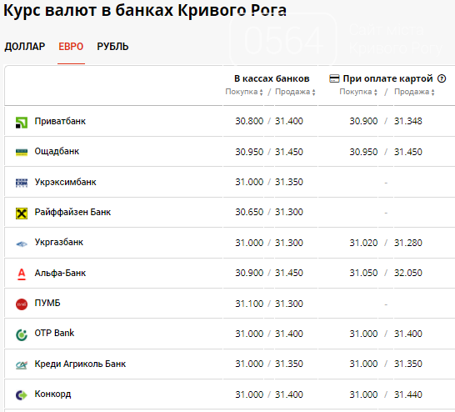Switch to the ДОЛЛАР tab
455x412 pixels.
pos(25,47)
